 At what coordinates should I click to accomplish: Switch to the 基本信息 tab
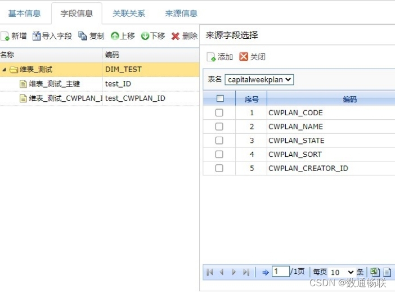(x=24, y=13)
